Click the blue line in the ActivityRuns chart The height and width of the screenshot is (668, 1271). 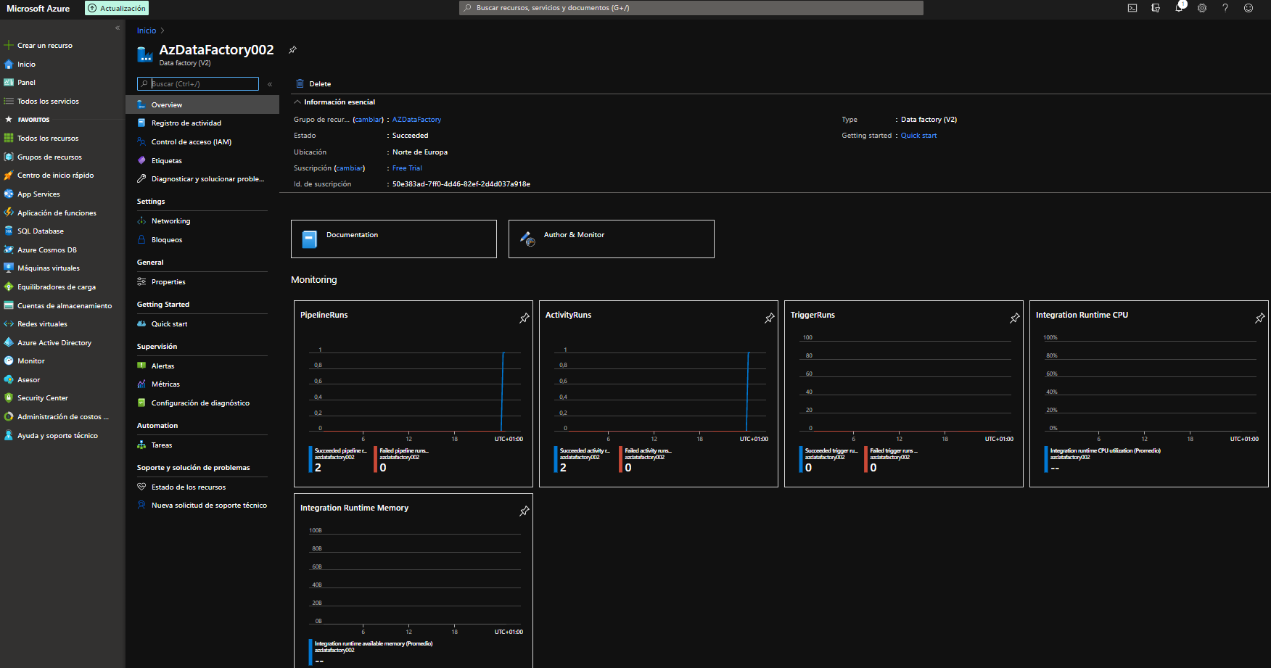pos(748,392)
